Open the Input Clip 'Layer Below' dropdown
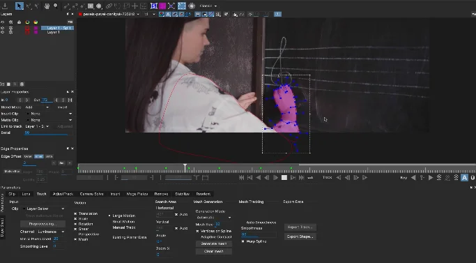476x263 pixels. point(45,209)
